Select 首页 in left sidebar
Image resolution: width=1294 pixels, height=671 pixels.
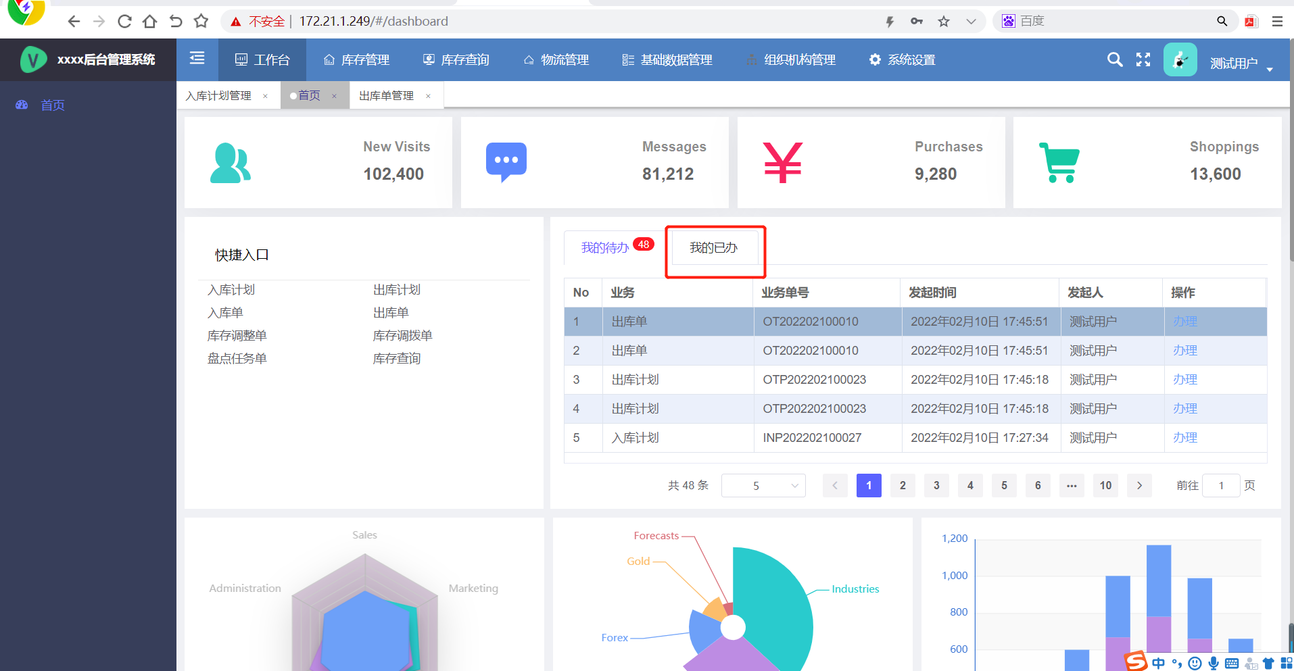click(x=53, y=105)
